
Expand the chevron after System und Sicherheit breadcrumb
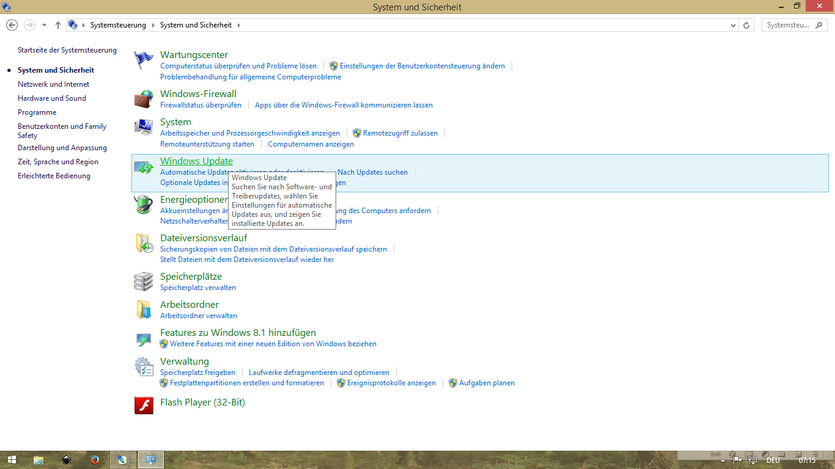click(x=238, y=25)
